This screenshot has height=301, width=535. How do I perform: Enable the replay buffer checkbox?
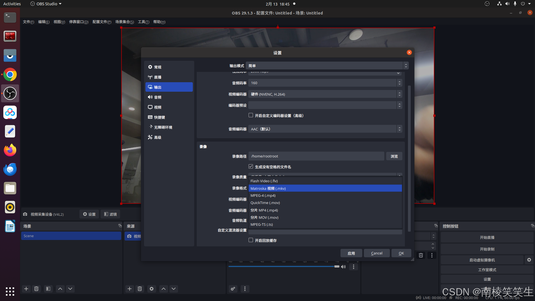[251, 240]
